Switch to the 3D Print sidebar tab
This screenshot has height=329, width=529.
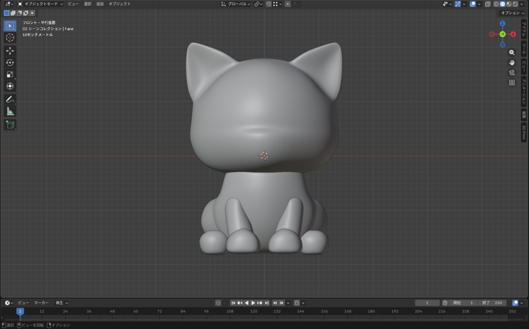[x=523, y=131]
